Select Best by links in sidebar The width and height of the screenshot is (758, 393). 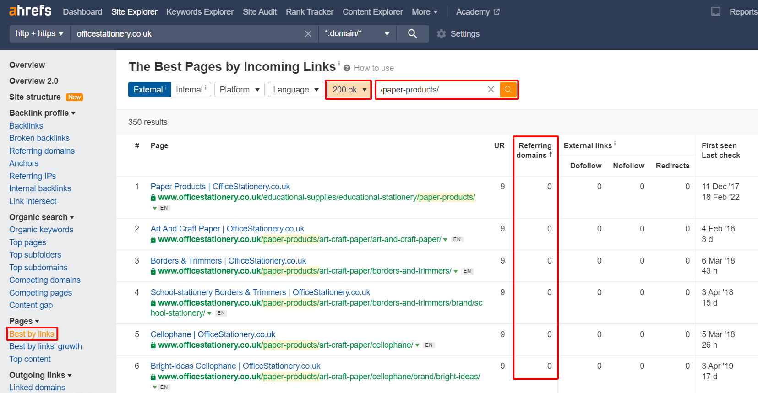coord(32,334)
